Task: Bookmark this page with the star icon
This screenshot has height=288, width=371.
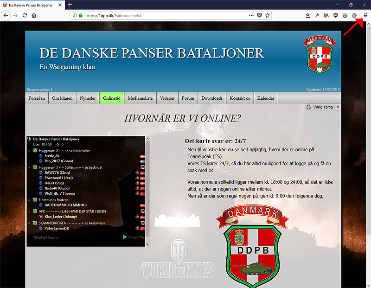Action: [268, 15]
